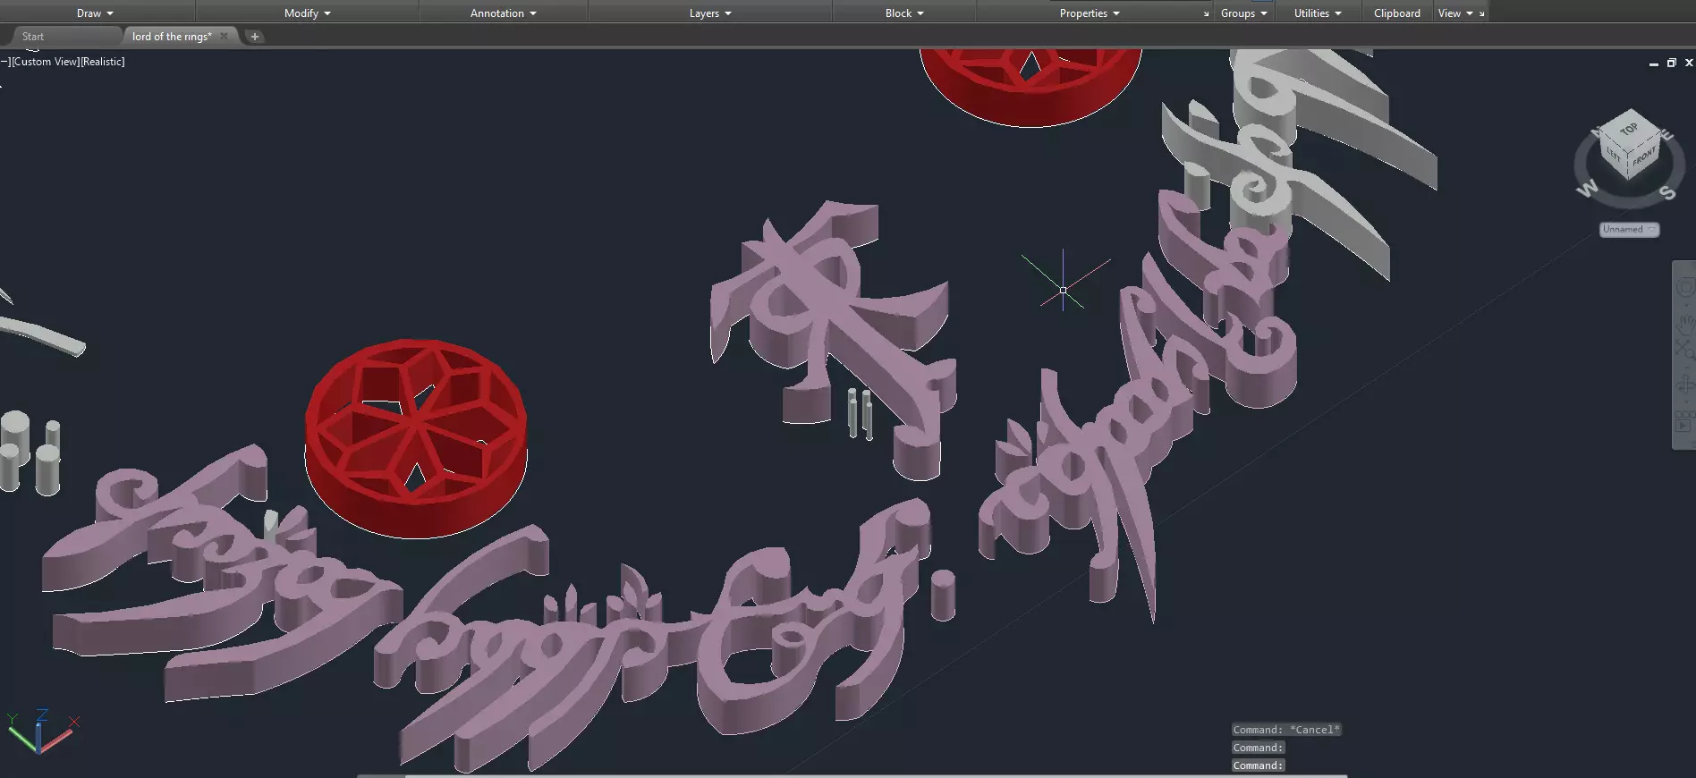The image size is (1696, 778).
Task: Click the 'Command: *Cancel*' history line
Action: pyautogui.click(x=1286, y=730)
